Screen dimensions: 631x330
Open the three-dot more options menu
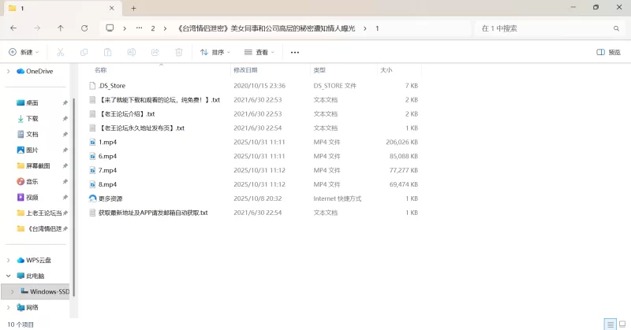click(295, 53)
